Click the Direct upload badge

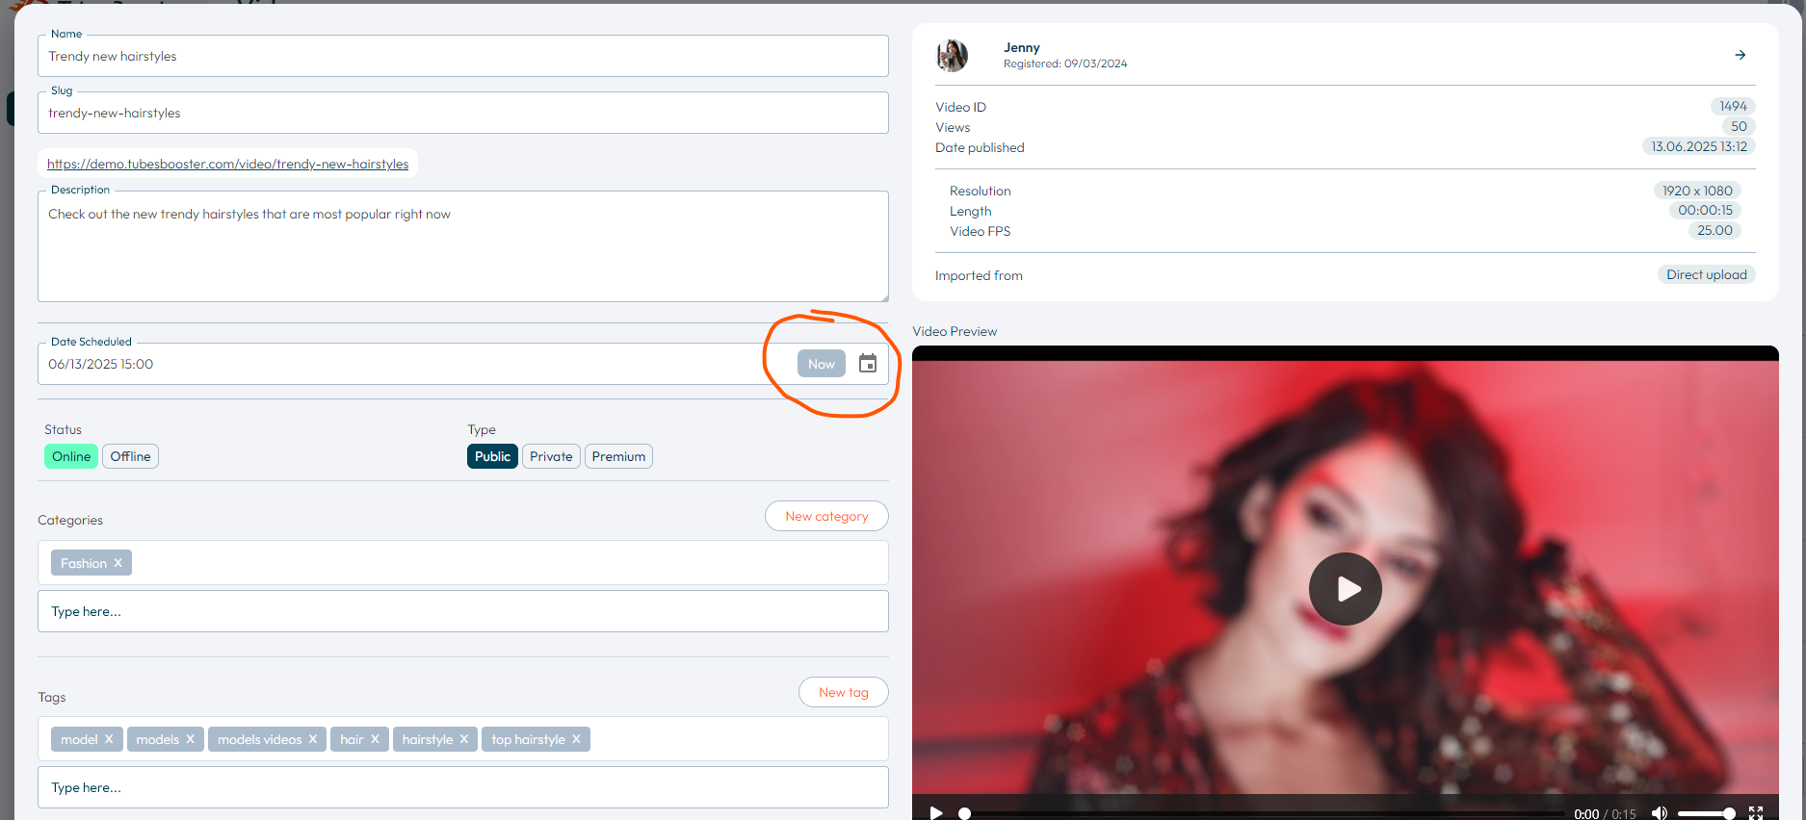pyautogui.click(x=1707, y=274)
